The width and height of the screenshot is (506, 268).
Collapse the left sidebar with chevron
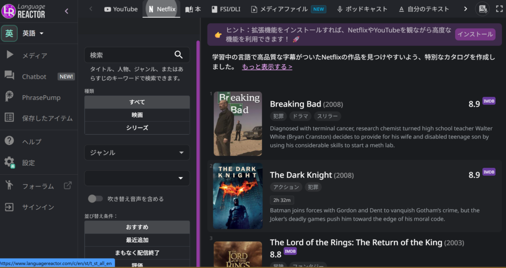pos(67,11)
